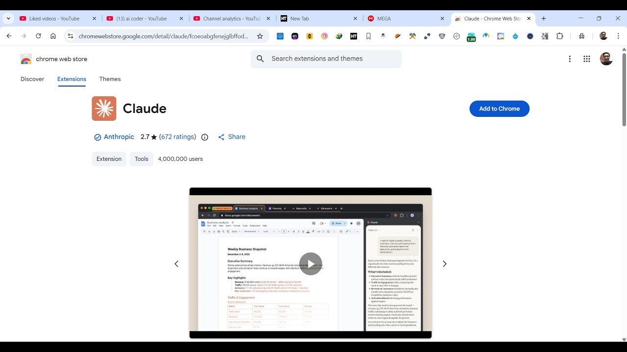Switch to the Channel analytics tab
This screenshot has width=627, height=352.
point(232,19)
